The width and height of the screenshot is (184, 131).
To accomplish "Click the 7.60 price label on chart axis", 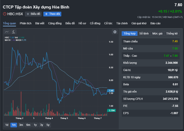I will (111, 91).
